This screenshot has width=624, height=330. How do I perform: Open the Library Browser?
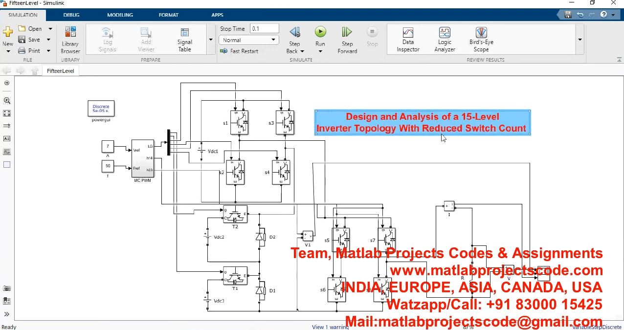coord(70,40)
